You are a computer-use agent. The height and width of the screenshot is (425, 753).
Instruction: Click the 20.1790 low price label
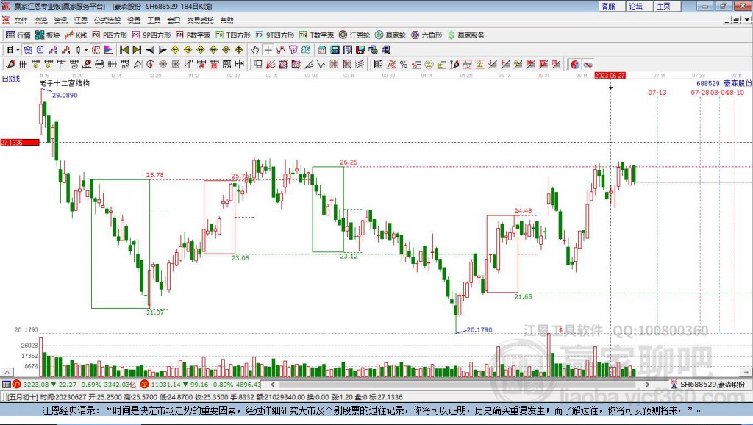[x=479, y=330]
